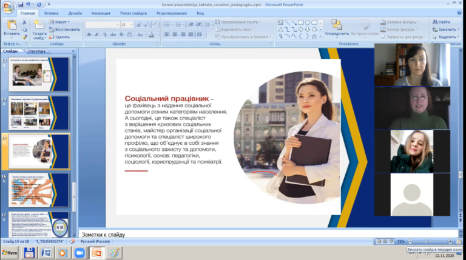
Task: Switch to the Вставка ribbon tab
Action: [x=51, y=13]
